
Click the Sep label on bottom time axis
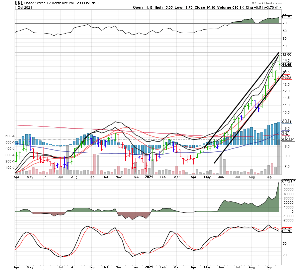click(x=269, y=267)
